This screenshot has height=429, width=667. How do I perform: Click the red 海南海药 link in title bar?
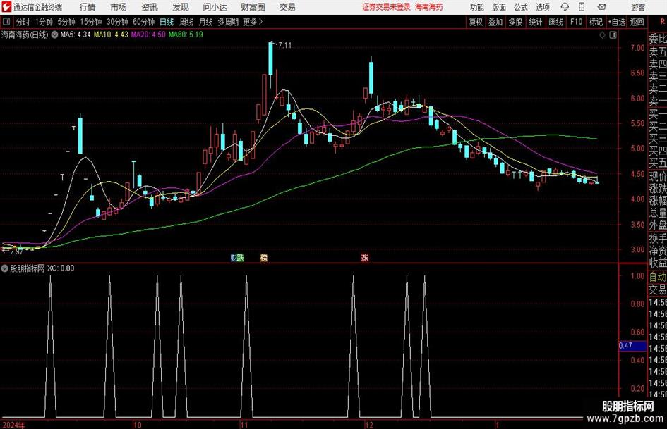coord(429,7)
